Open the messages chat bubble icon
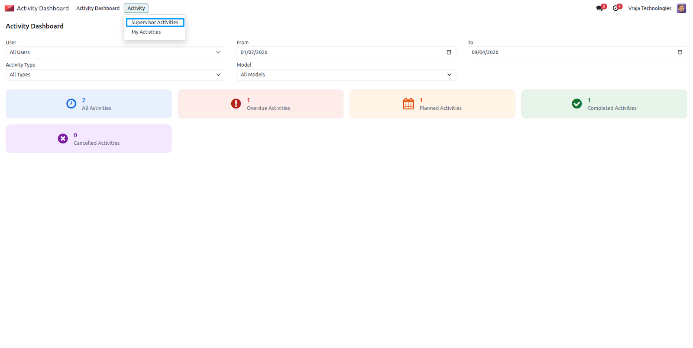 click(x=599, y=8)
